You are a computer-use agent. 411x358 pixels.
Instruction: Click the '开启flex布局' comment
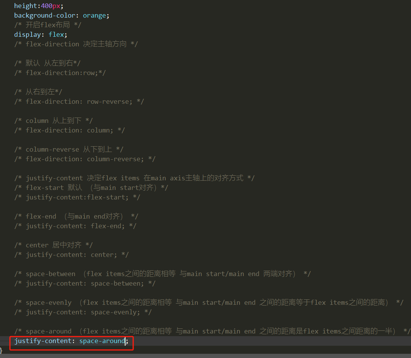48,25
